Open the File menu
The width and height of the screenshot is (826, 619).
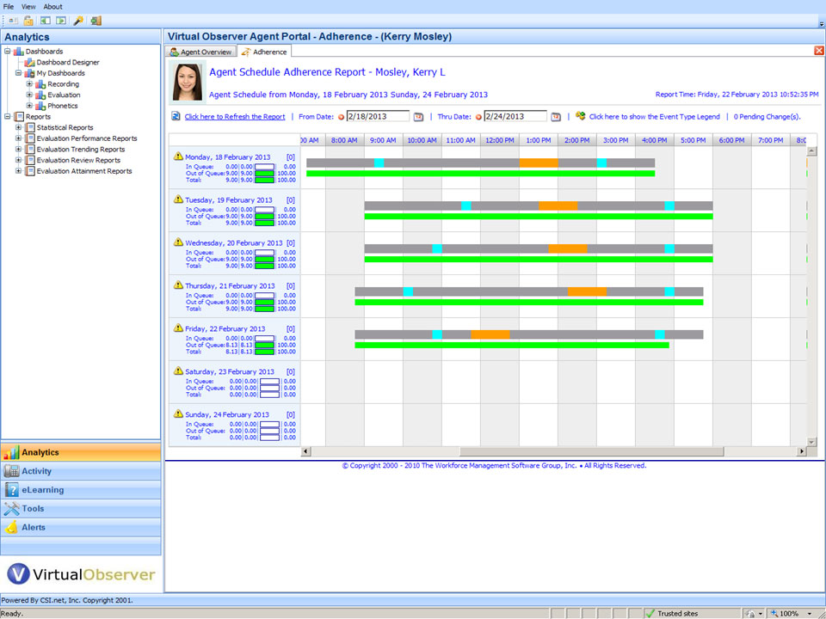point(9,6)
